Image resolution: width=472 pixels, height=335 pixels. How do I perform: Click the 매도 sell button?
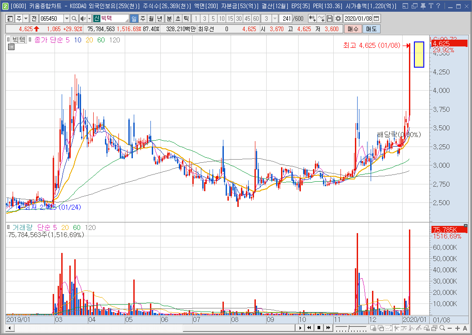point(371,29)
